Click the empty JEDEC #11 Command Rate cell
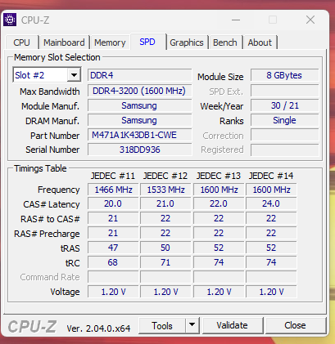 point(113,277)
